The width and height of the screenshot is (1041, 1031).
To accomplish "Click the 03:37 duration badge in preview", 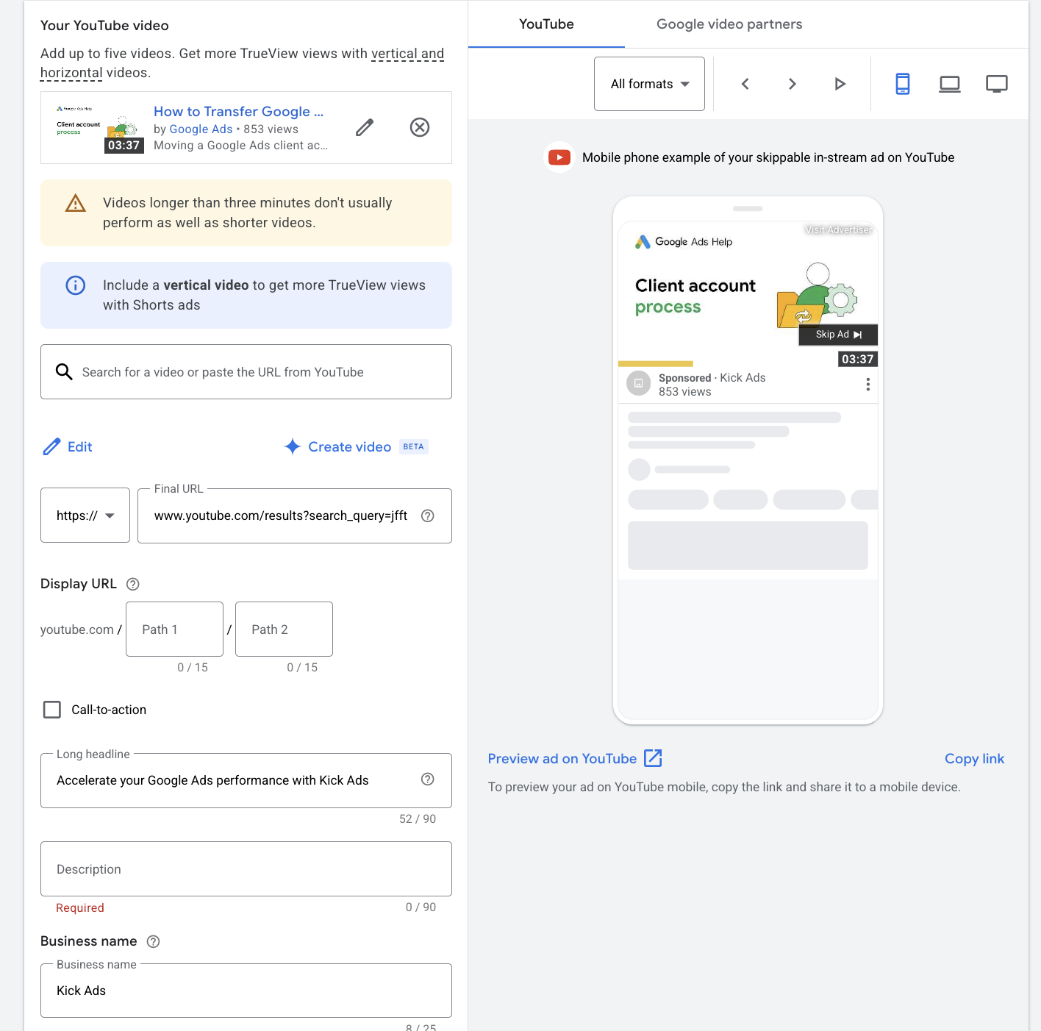I will (x=857, y=360).
